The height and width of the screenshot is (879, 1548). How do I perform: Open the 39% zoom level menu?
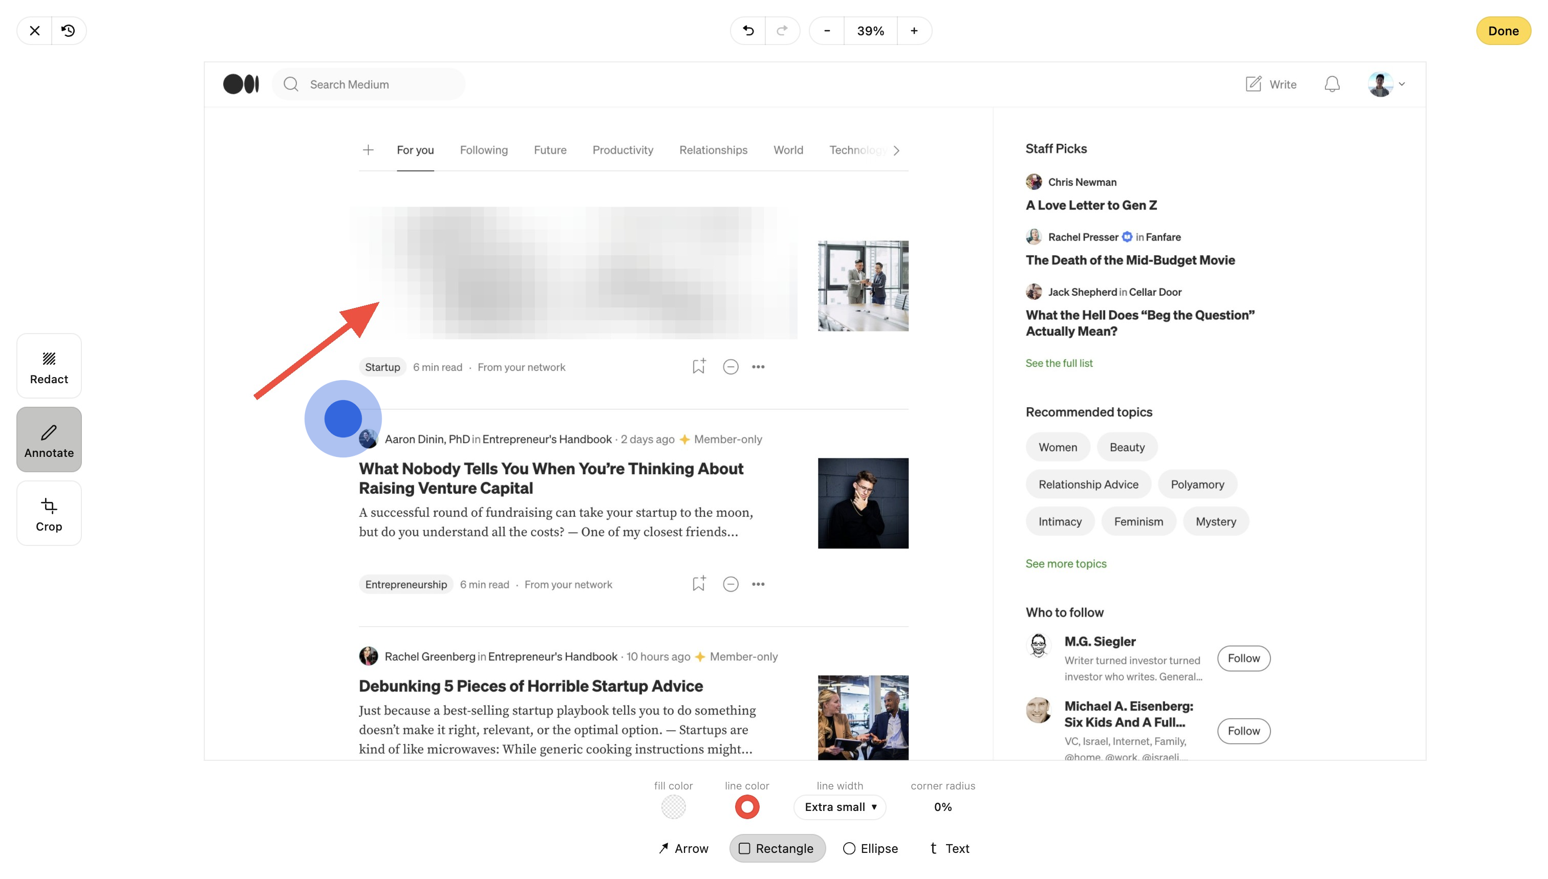870,31
